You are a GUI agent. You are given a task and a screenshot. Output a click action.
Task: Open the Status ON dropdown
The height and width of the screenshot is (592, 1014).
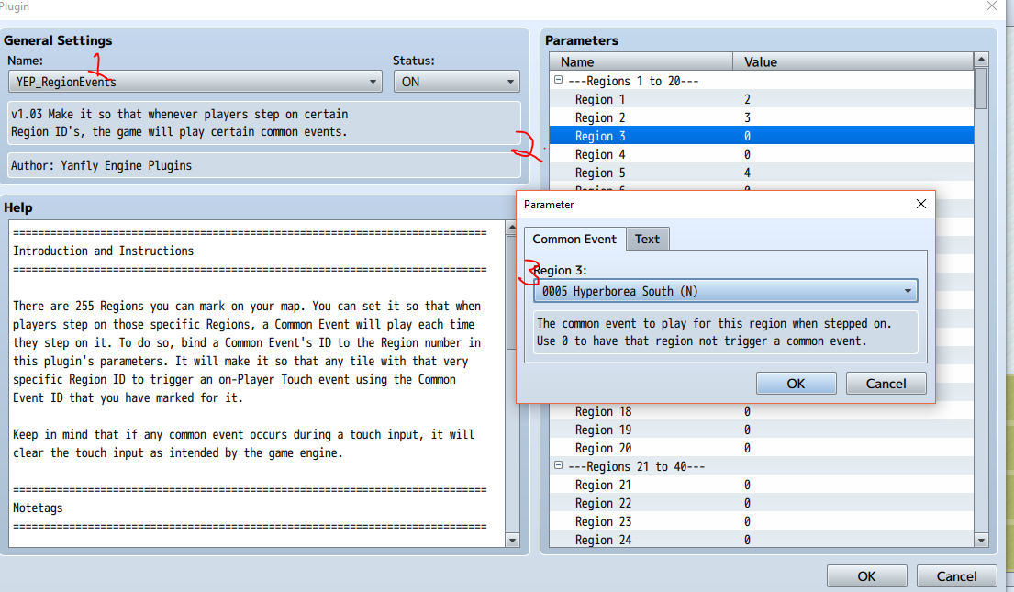pyautogui.click(x=457, y=82)
